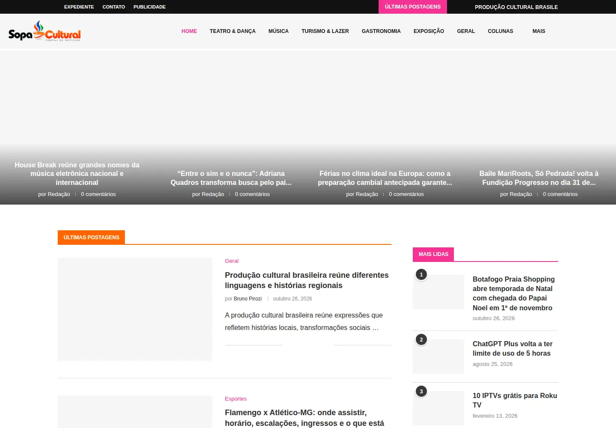Click the comments count under the Férias na Europa headline
Viewport: 616px width, 428px height.
click(406, 194)
